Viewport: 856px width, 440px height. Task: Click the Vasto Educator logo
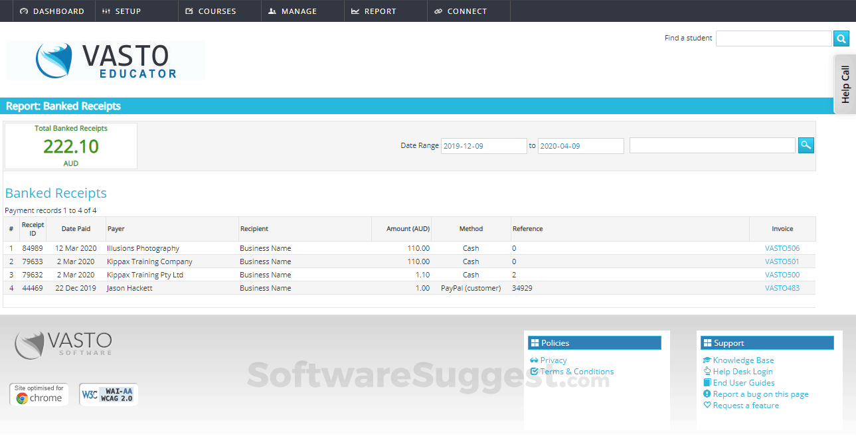[x=106, y=60]
